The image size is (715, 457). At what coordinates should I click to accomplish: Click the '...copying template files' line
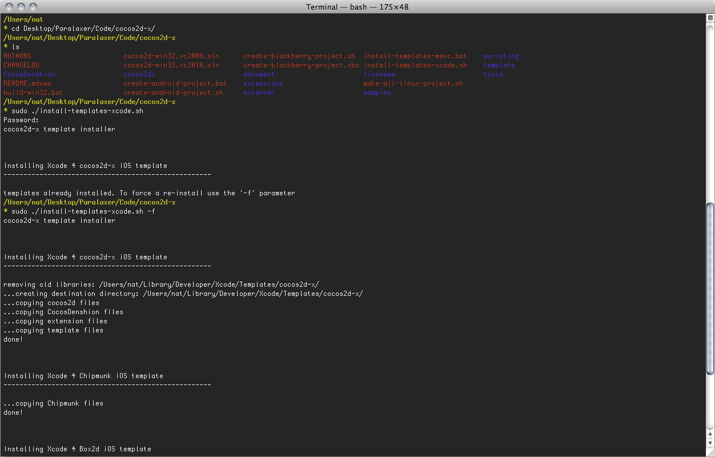click(54, 330)
